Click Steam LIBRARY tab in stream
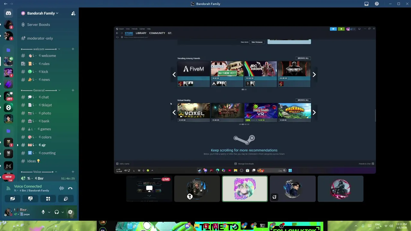This screenshot has width=411, height=231. pos(141,33)
